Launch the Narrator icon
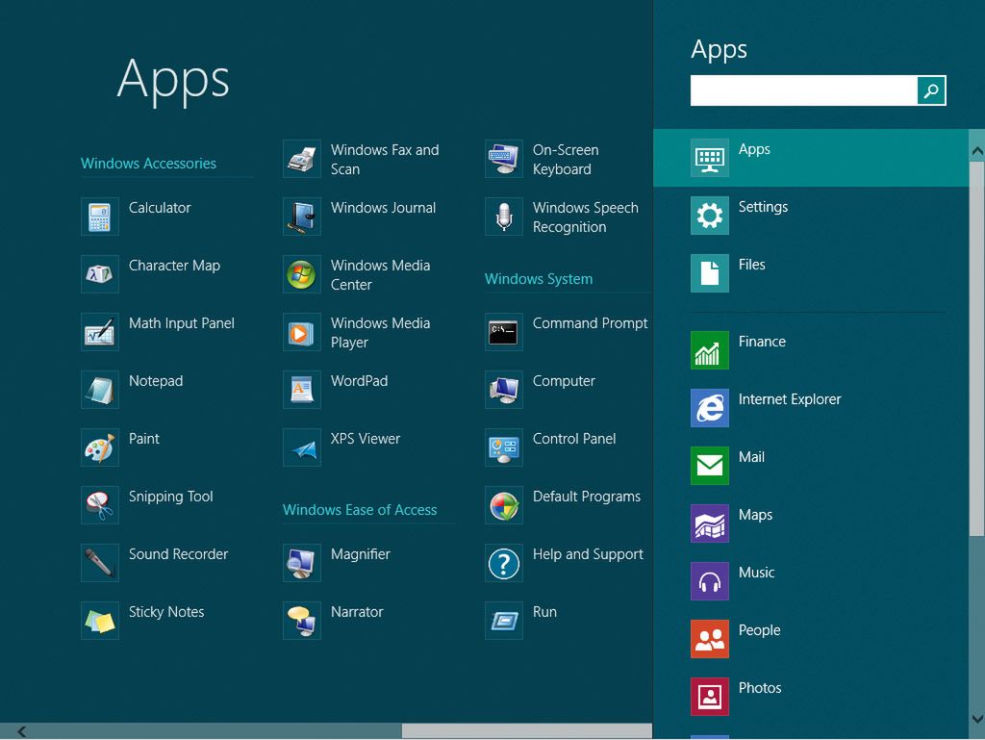Viewport: 985px width, 740px height. pos(302,621)
